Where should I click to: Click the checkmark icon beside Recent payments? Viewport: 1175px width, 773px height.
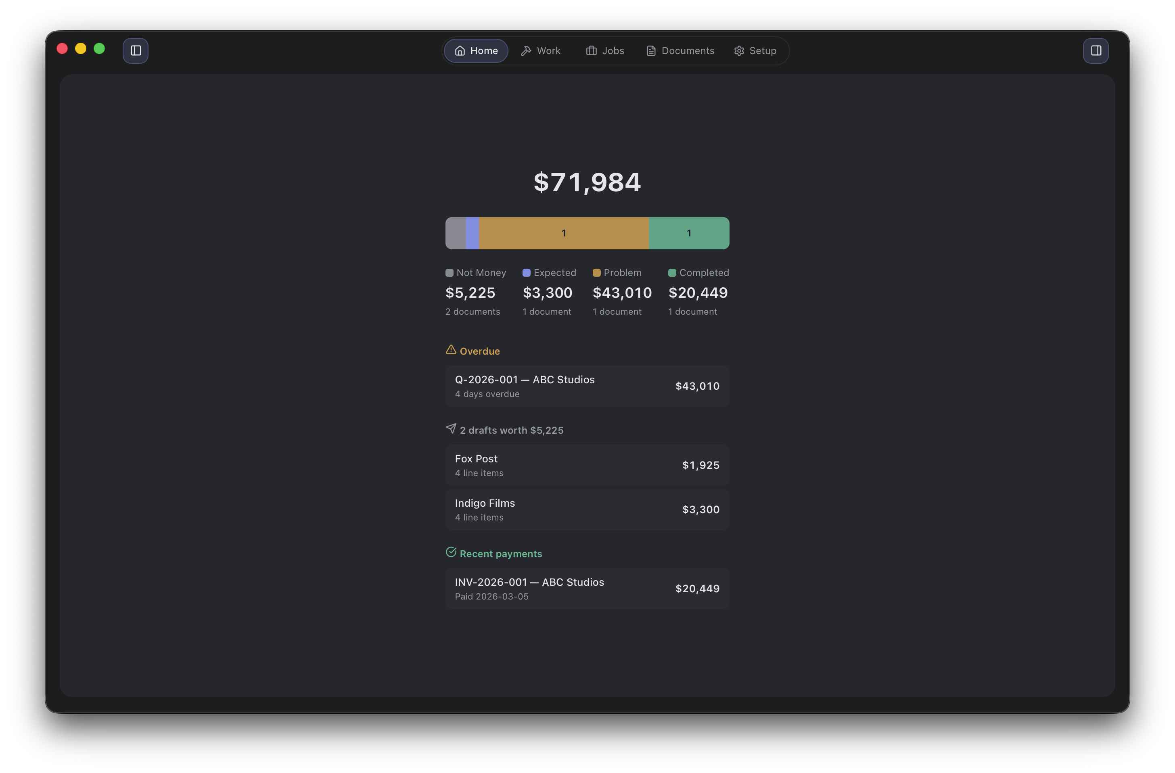click(451, 552)
